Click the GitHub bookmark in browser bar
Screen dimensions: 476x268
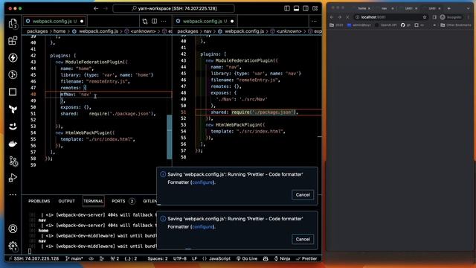405,25
